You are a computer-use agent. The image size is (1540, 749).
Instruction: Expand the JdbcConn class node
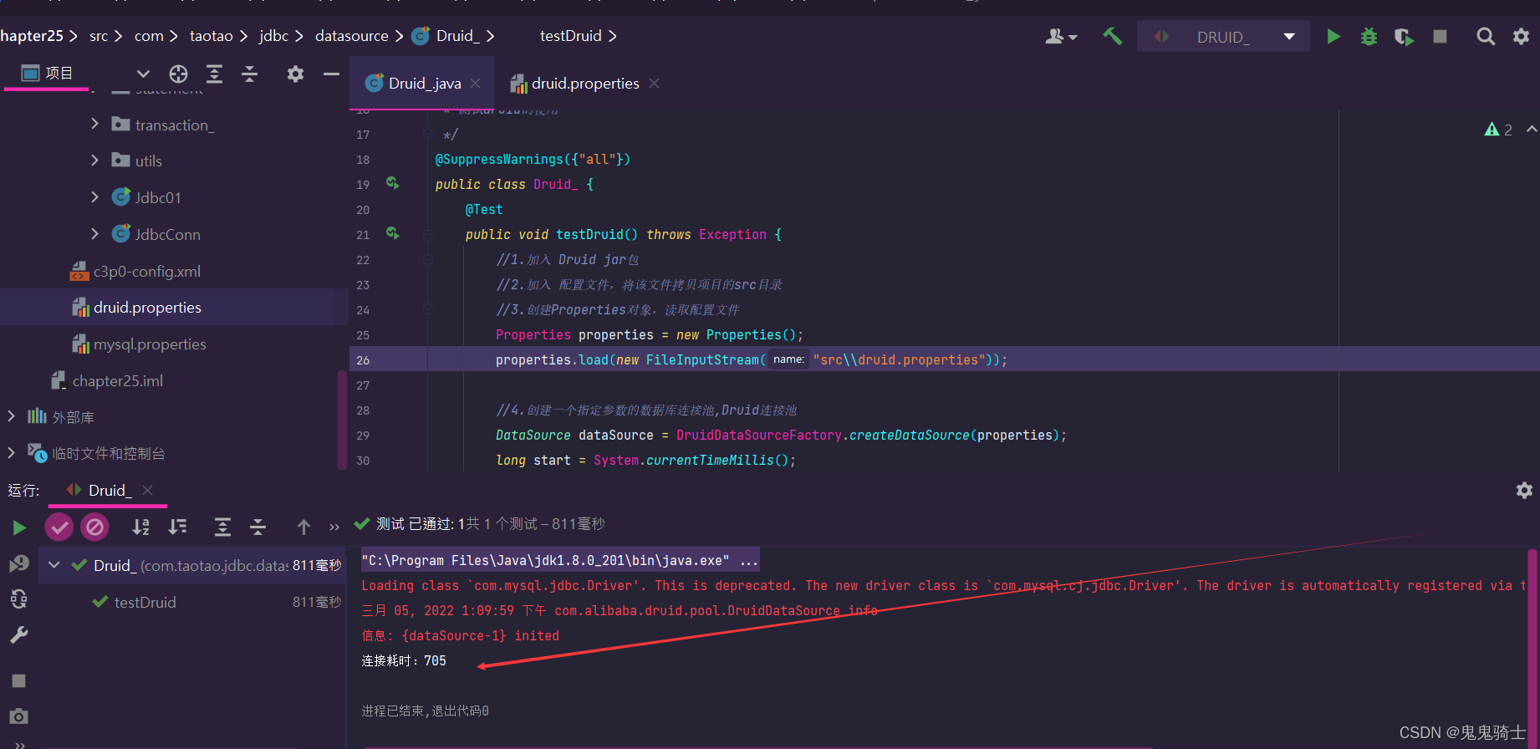(94, 233)
